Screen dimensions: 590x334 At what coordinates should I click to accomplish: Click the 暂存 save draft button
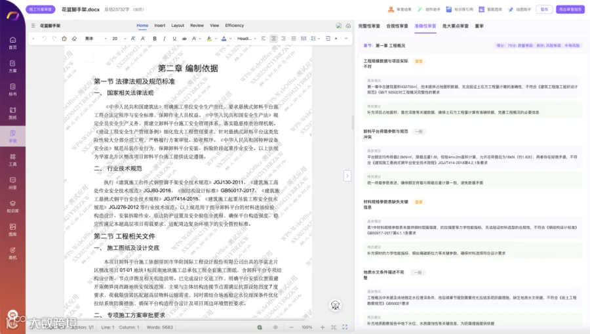click(x=544, y=9)
